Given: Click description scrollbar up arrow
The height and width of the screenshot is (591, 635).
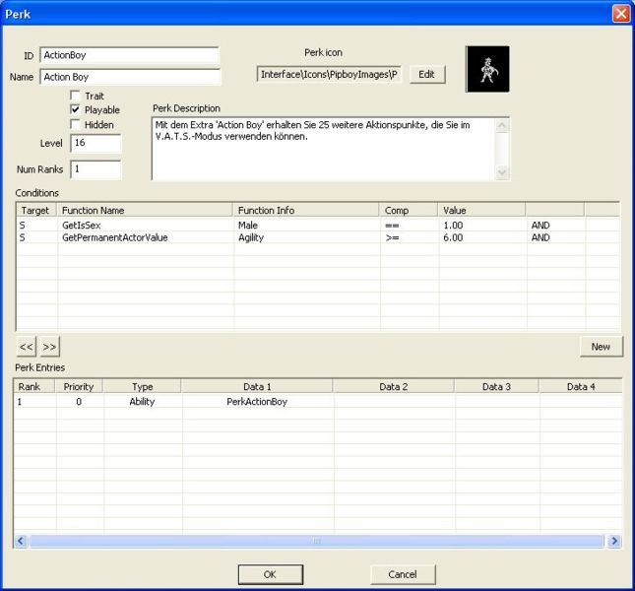Looking at the screenshot, I should click(x=502, y=126).
